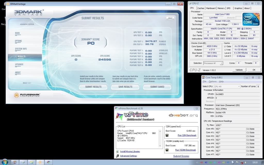Click the 1024M best score 197.386 sec
Image resolution: width=264 pixels, height=165 pixels.
click(x=190, y=146)
